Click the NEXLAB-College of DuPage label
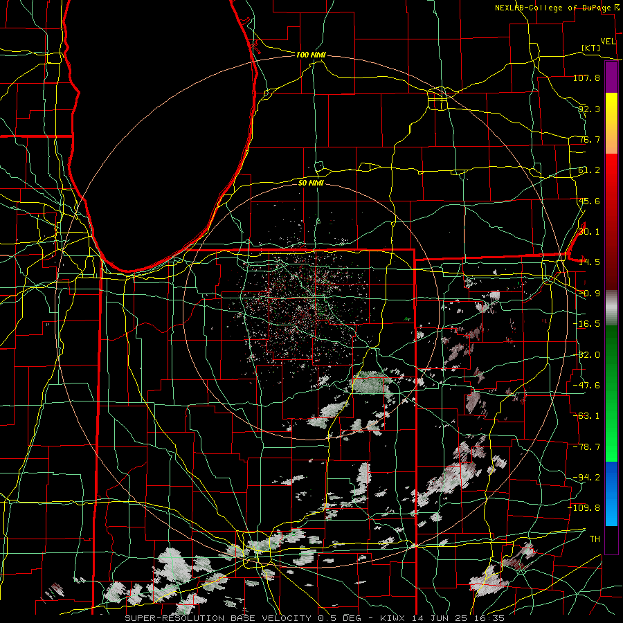This screenshot has width=623, height=623. tap(553, 8)
